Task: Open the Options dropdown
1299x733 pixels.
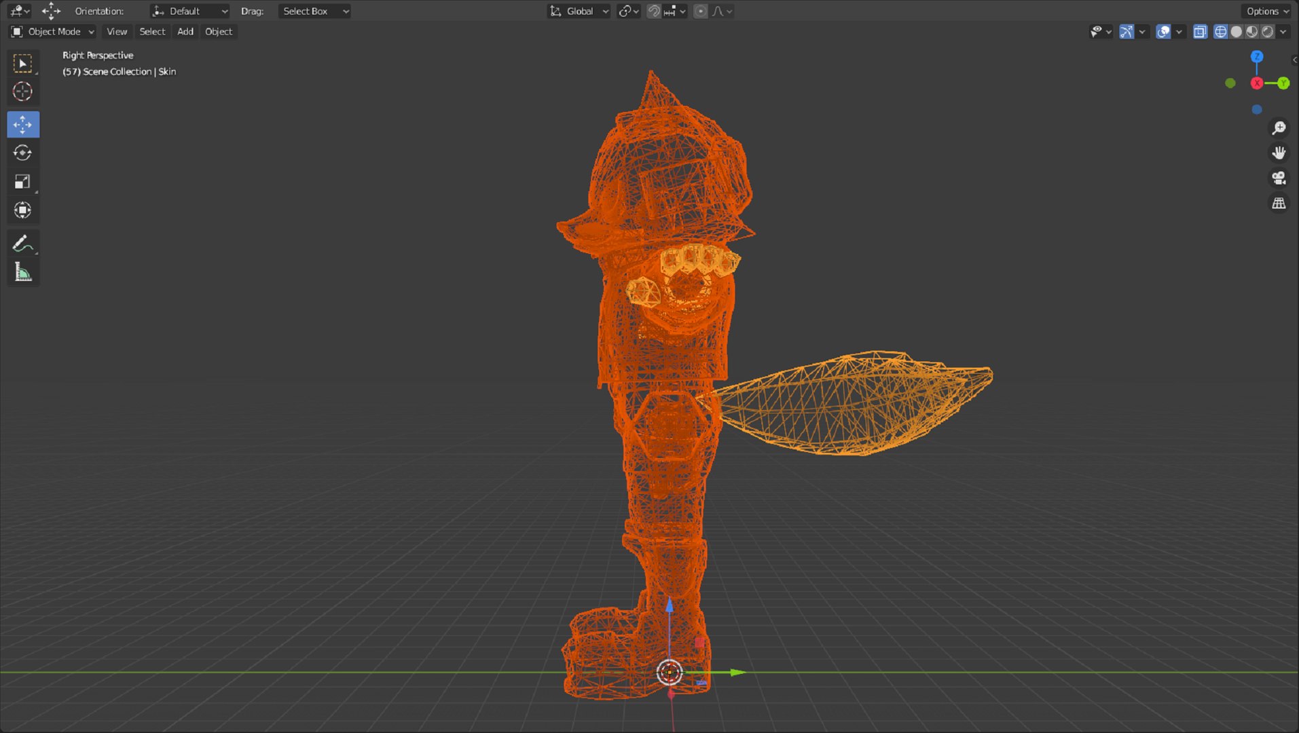Action: [x=1267, y=11]
